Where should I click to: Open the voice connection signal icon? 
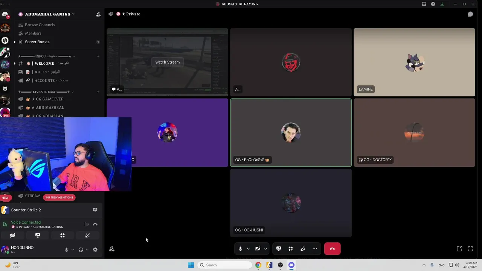tap(5, 224)
